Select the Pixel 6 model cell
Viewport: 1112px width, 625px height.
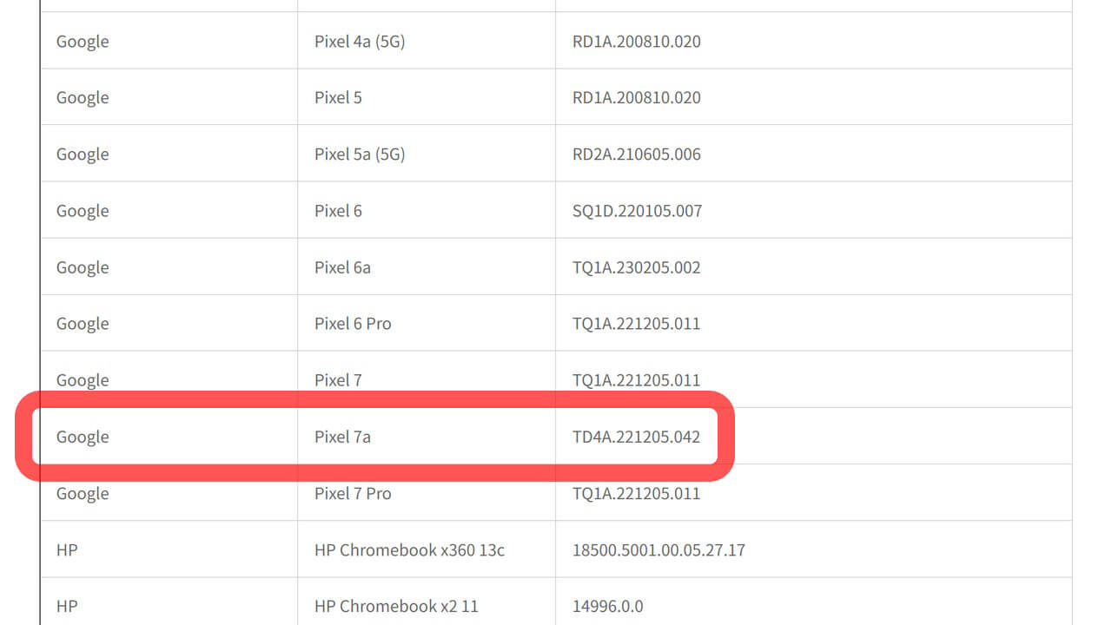click(x=338, y=211)
